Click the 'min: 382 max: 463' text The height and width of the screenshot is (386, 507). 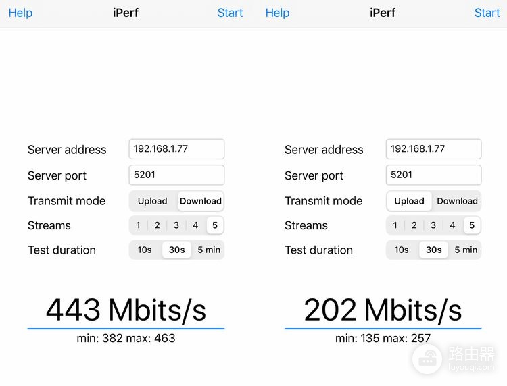click(126, 338)
